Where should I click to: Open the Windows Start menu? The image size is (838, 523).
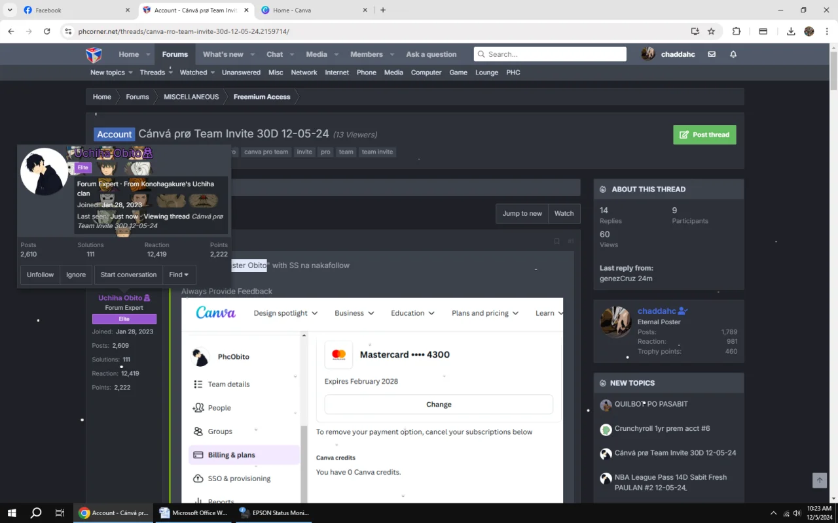click(12, 513)
